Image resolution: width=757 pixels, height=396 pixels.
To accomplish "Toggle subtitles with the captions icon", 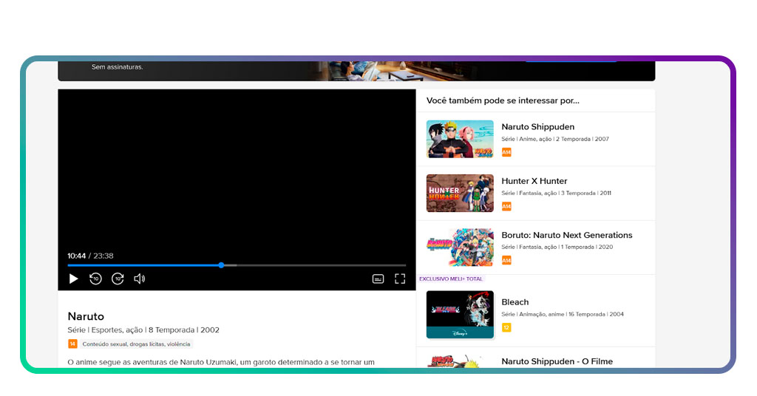I will (x=378, y=279).
